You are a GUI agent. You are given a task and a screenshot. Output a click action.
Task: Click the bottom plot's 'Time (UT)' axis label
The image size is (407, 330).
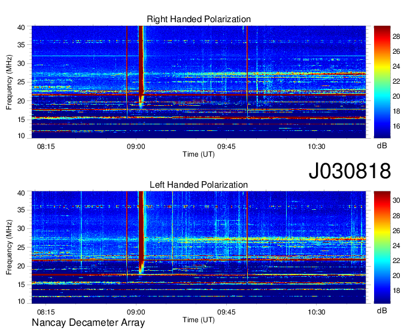tap(199, 320)
